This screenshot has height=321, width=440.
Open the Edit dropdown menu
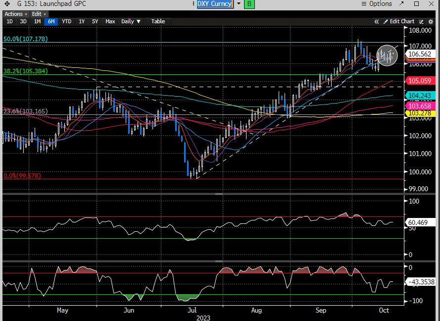(39, 14)
